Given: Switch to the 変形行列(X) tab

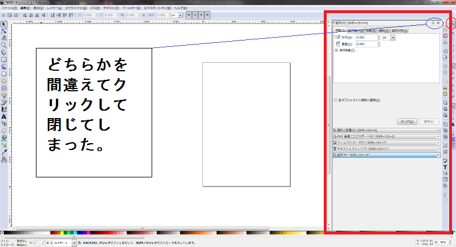Looking at the screenshot, I should point(400,31).
